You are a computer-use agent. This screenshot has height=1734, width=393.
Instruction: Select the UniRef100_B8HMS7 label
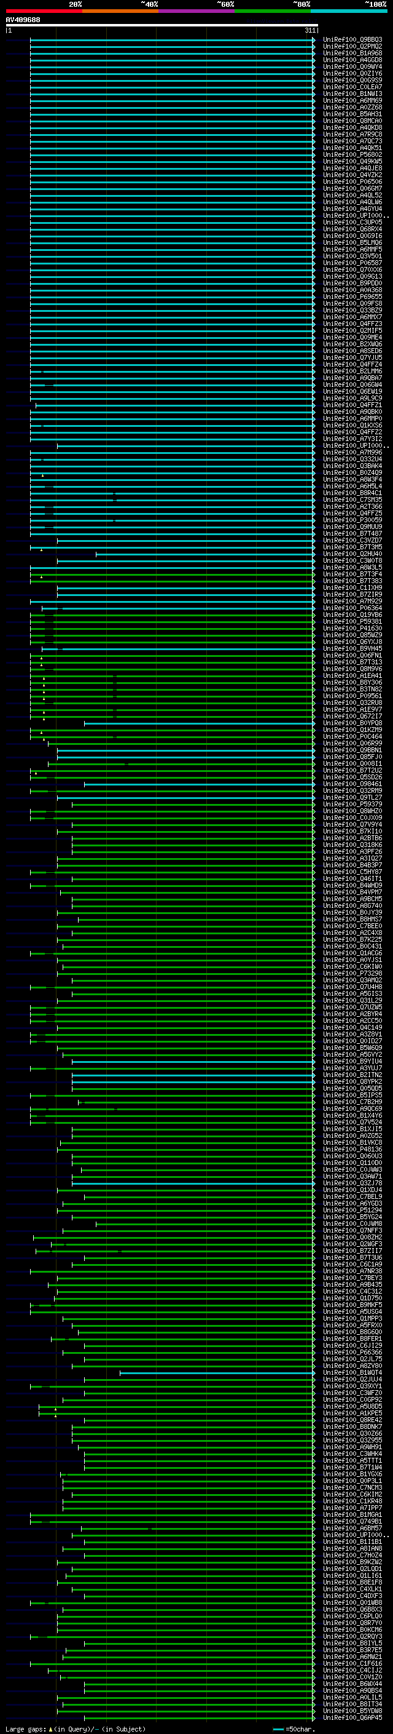(x=352, y=919)
